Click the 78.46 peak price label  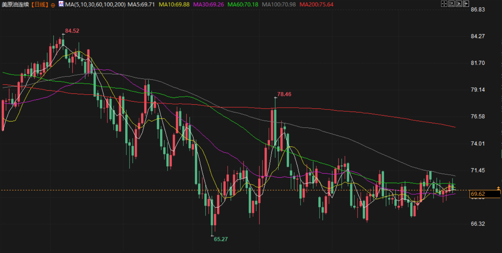[x=284, y=94]
